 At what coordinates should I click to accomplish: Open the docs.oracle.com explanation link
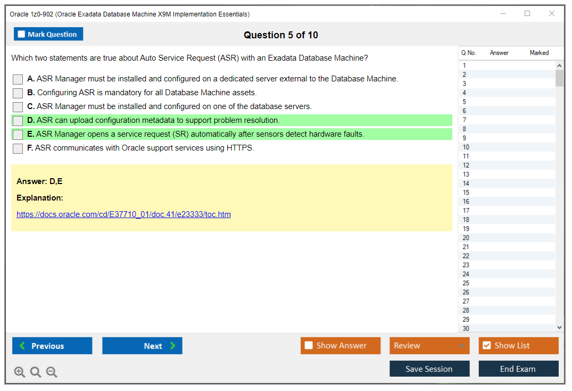pyautogui.click(x=123, y=214)
